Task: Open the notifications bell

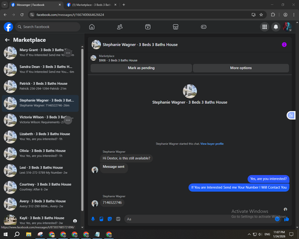Action: 276,27
